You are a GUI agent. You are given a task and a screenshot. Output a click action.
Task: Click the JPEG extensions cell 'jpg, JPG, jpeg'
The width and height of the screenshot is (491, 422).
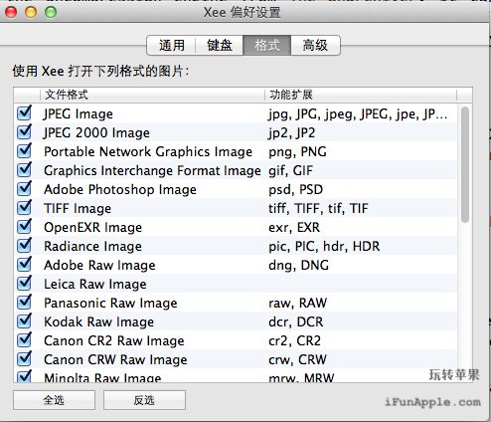(358, 114)
